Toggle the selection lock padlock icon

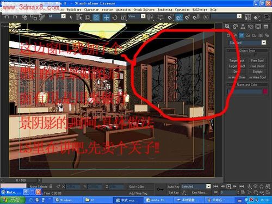click(51, 186)
